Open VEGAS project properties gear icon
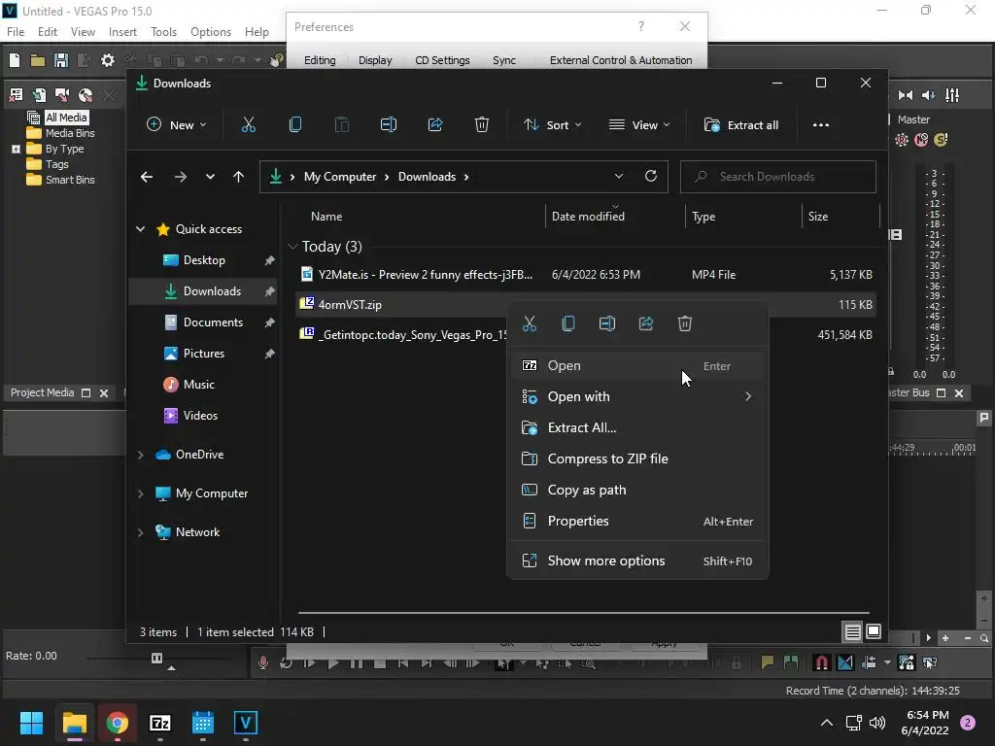Viewport: 995px width, 746px height. (108, 60)
